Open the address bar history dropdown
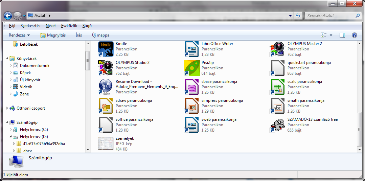 coord(290,16)
